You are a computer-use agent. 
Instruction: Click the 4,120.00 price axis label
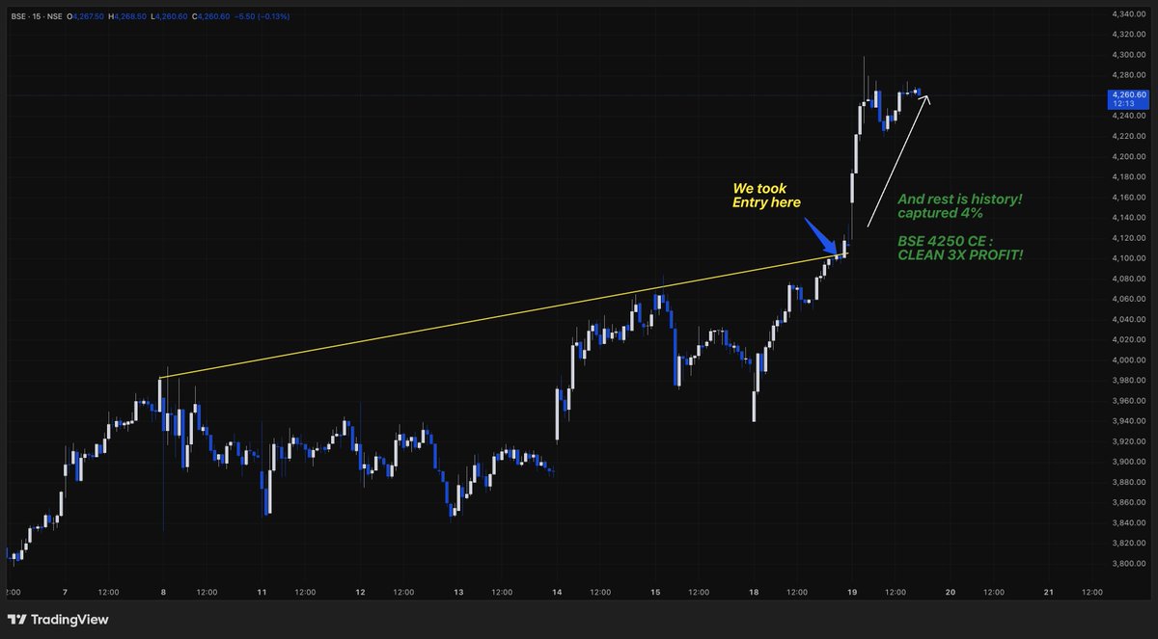(1127, 237)
